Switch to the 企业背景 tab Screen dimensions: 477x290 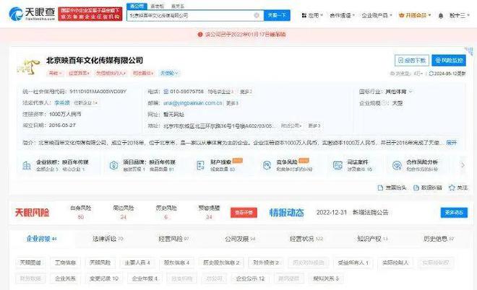tap(41, 239)
